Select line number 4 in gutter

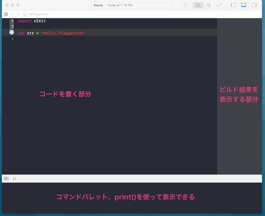click(12, 39)
